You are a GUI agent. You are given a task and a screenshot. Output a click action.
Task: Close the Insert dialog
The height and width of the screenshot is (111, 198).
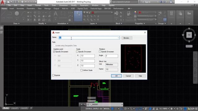click(x=145, y=32)
